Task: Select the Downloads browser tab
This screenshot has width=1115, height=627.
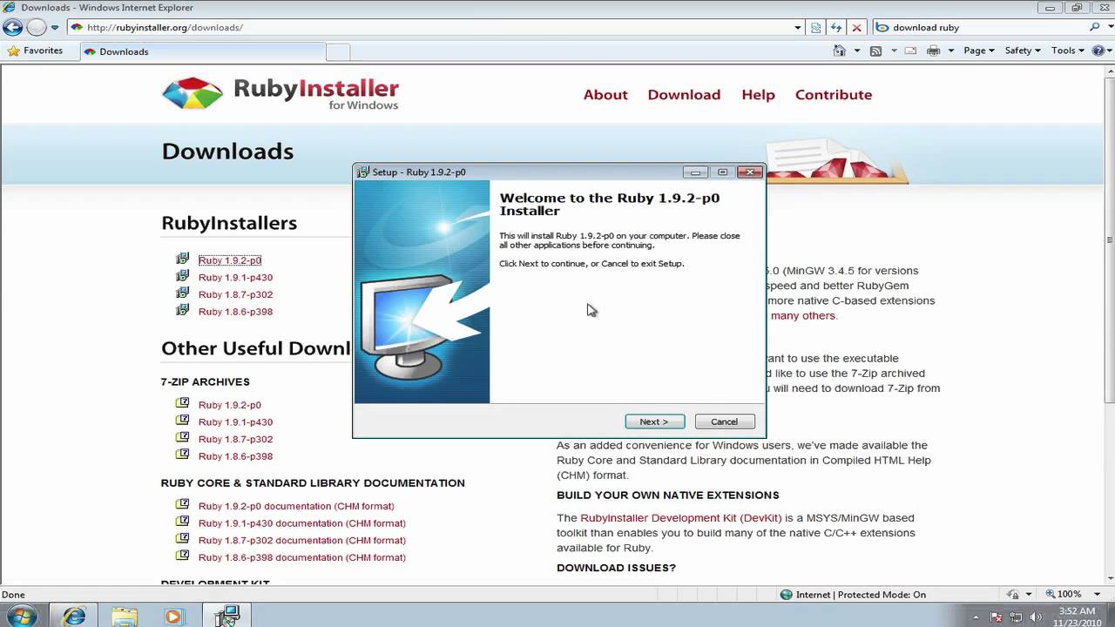Action: pyautogui.click(x=202, y=51)
